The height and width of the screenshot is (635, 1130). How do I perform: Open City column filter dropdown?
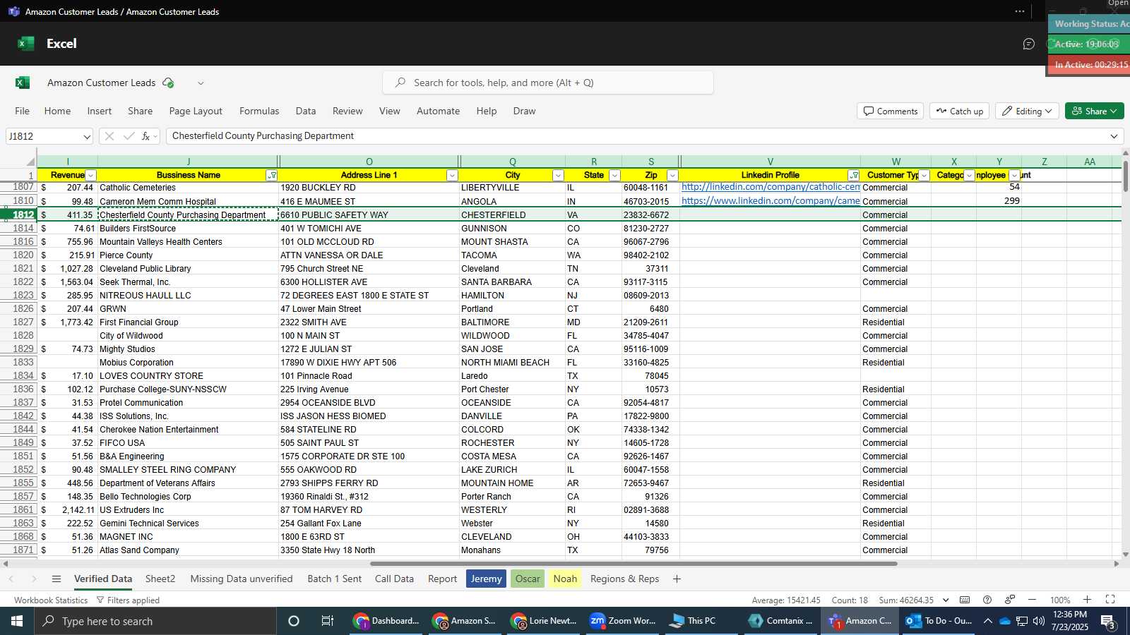coord(558,176)
